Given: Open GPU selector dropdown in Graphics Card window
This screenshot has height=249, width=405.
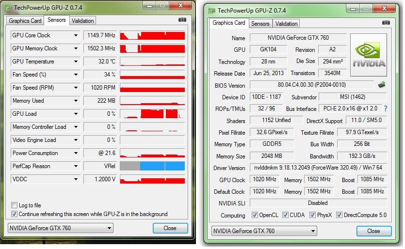Looking at the screenshot, I should (x=264, y=231).
